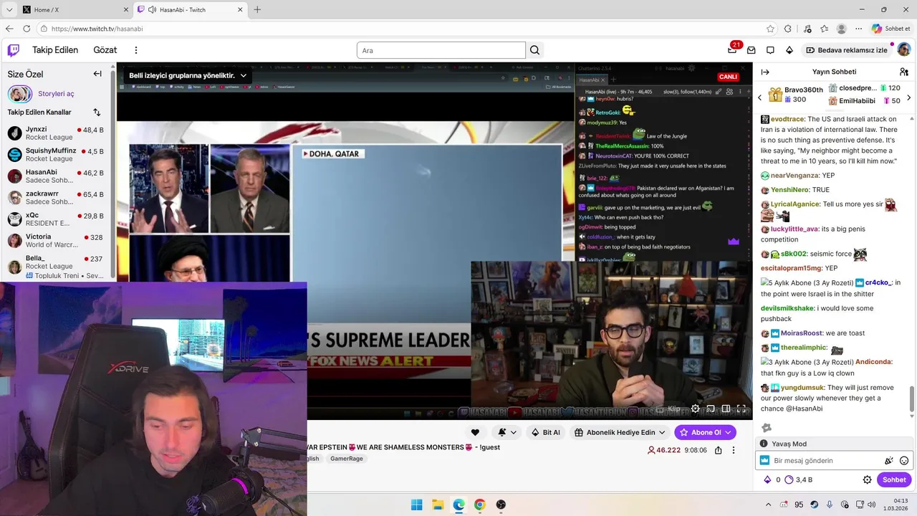Show previous gifter leaderboard entries arrow
The width and height of the screenshot is (917, 516).
760,97
